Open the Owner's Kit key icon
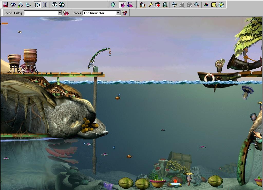 150,5
